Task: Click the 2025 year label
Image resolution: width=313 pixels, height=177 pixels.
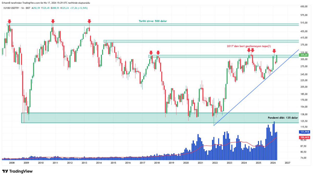Action: pos(258,163)
